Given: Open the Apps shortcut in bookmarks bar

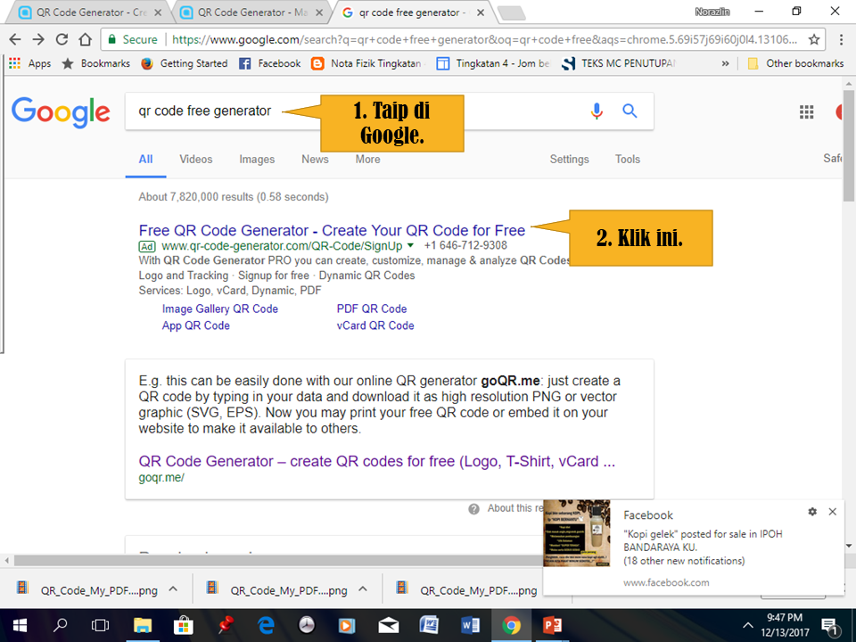Looking at the screenshot, I should pyautogui.click(x=29, y=63).
